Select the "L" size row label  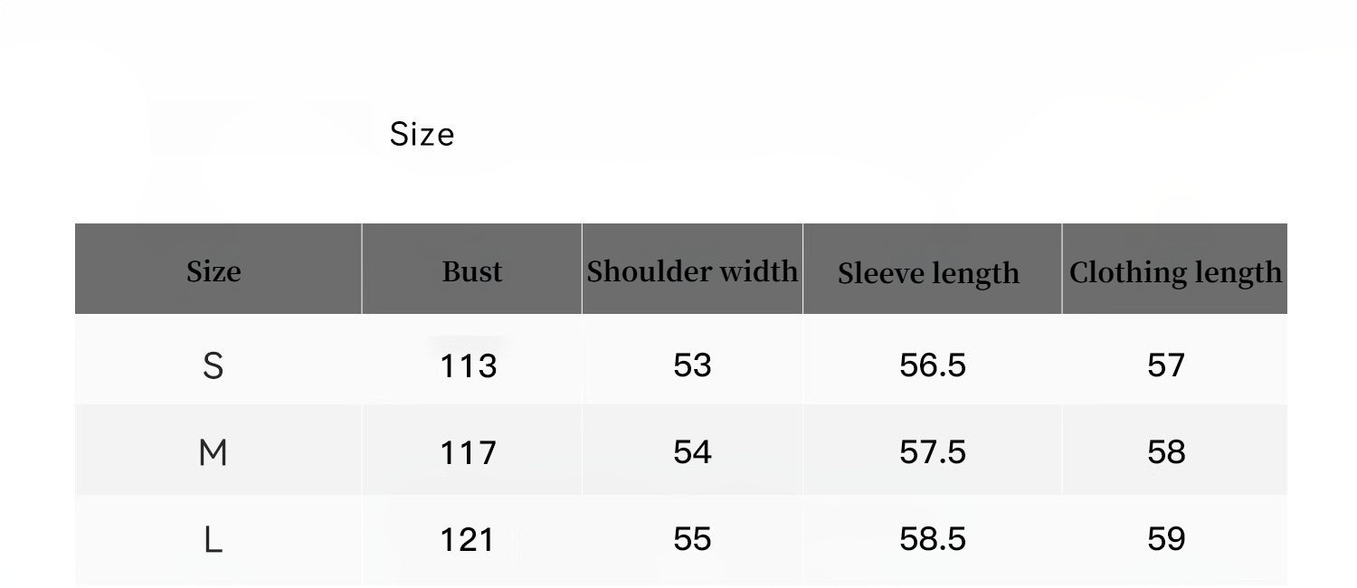coord(213,540)
